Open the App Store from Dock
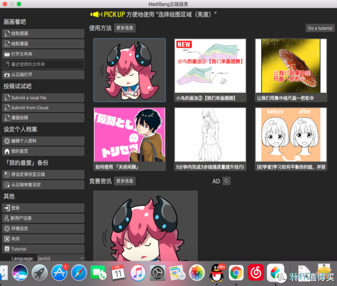The width and height of the screenshot is (337, 286). pyautogui.click(x=59, y=273)
